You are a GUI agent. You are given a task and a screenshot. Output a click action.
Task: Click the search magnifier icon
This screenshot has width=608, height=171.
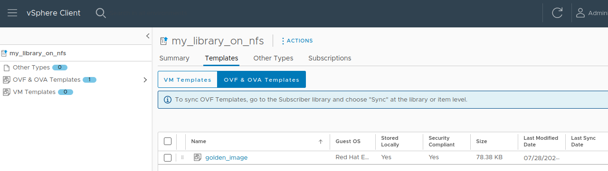click(x=101, y=13)
